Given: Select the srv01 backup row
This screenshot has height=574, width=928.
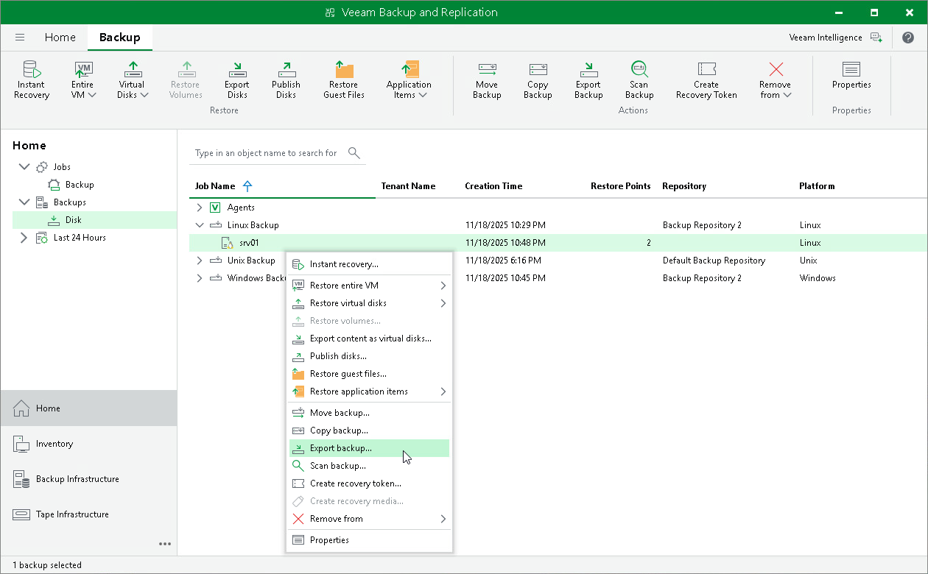Looking at the screenshot, I should pos(558,243).
